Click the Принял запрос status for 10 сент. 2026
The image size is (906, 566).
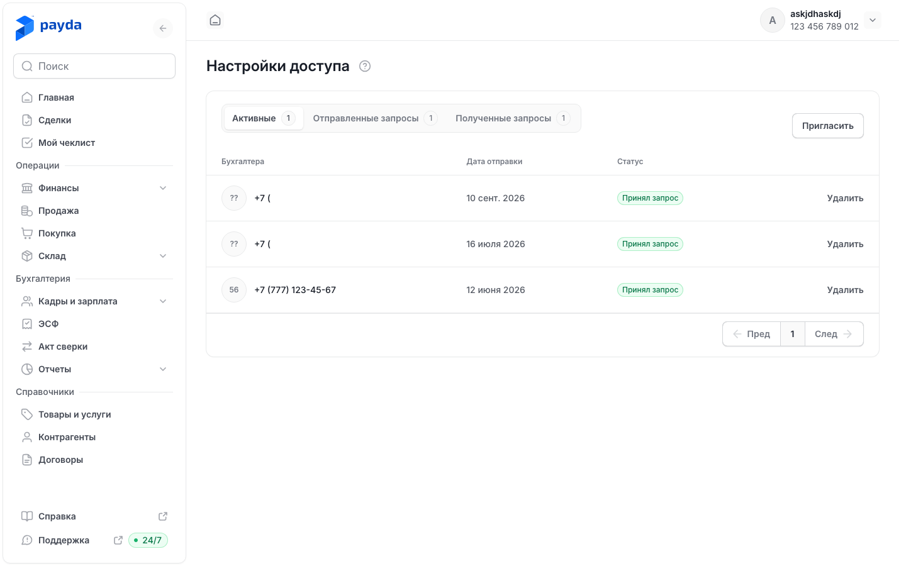coord(650,198)
